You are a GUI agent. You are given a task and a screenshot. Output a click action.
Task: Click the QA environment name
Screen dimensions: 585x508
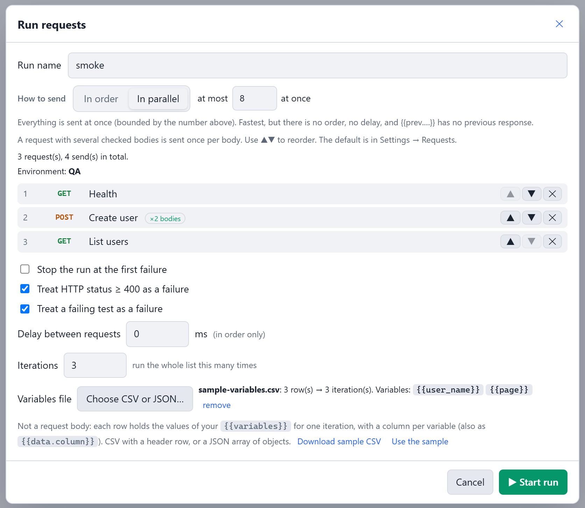point(75,171)
